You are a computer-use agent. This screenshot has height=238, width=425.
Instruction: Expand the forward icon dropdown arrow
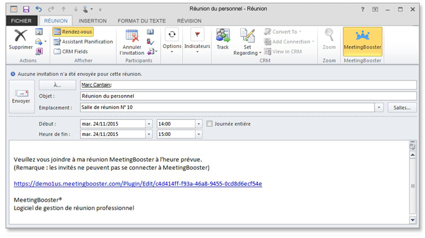(x=45, y=41)
